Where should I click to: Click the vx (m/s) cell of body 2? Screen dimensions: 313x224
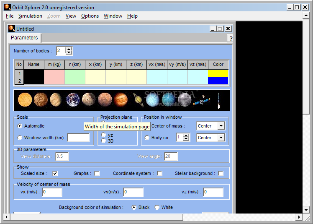point(157,81)
